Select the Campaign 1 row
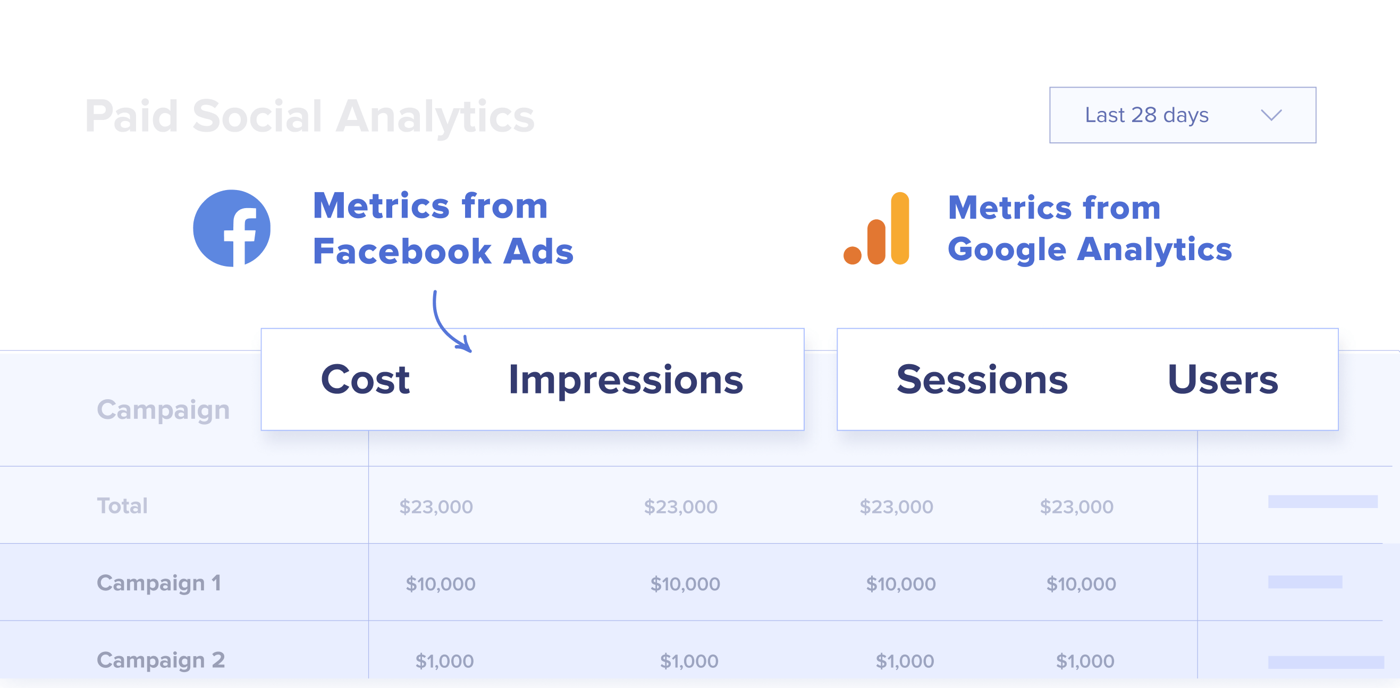Screen dimensions: 1400x688 coord(691,582)
